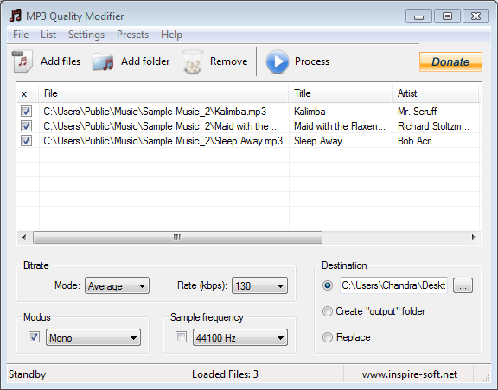This screenshot has height=390, width=498.
Task: Click the blue Process play icon
Action: tap(278, 61)
